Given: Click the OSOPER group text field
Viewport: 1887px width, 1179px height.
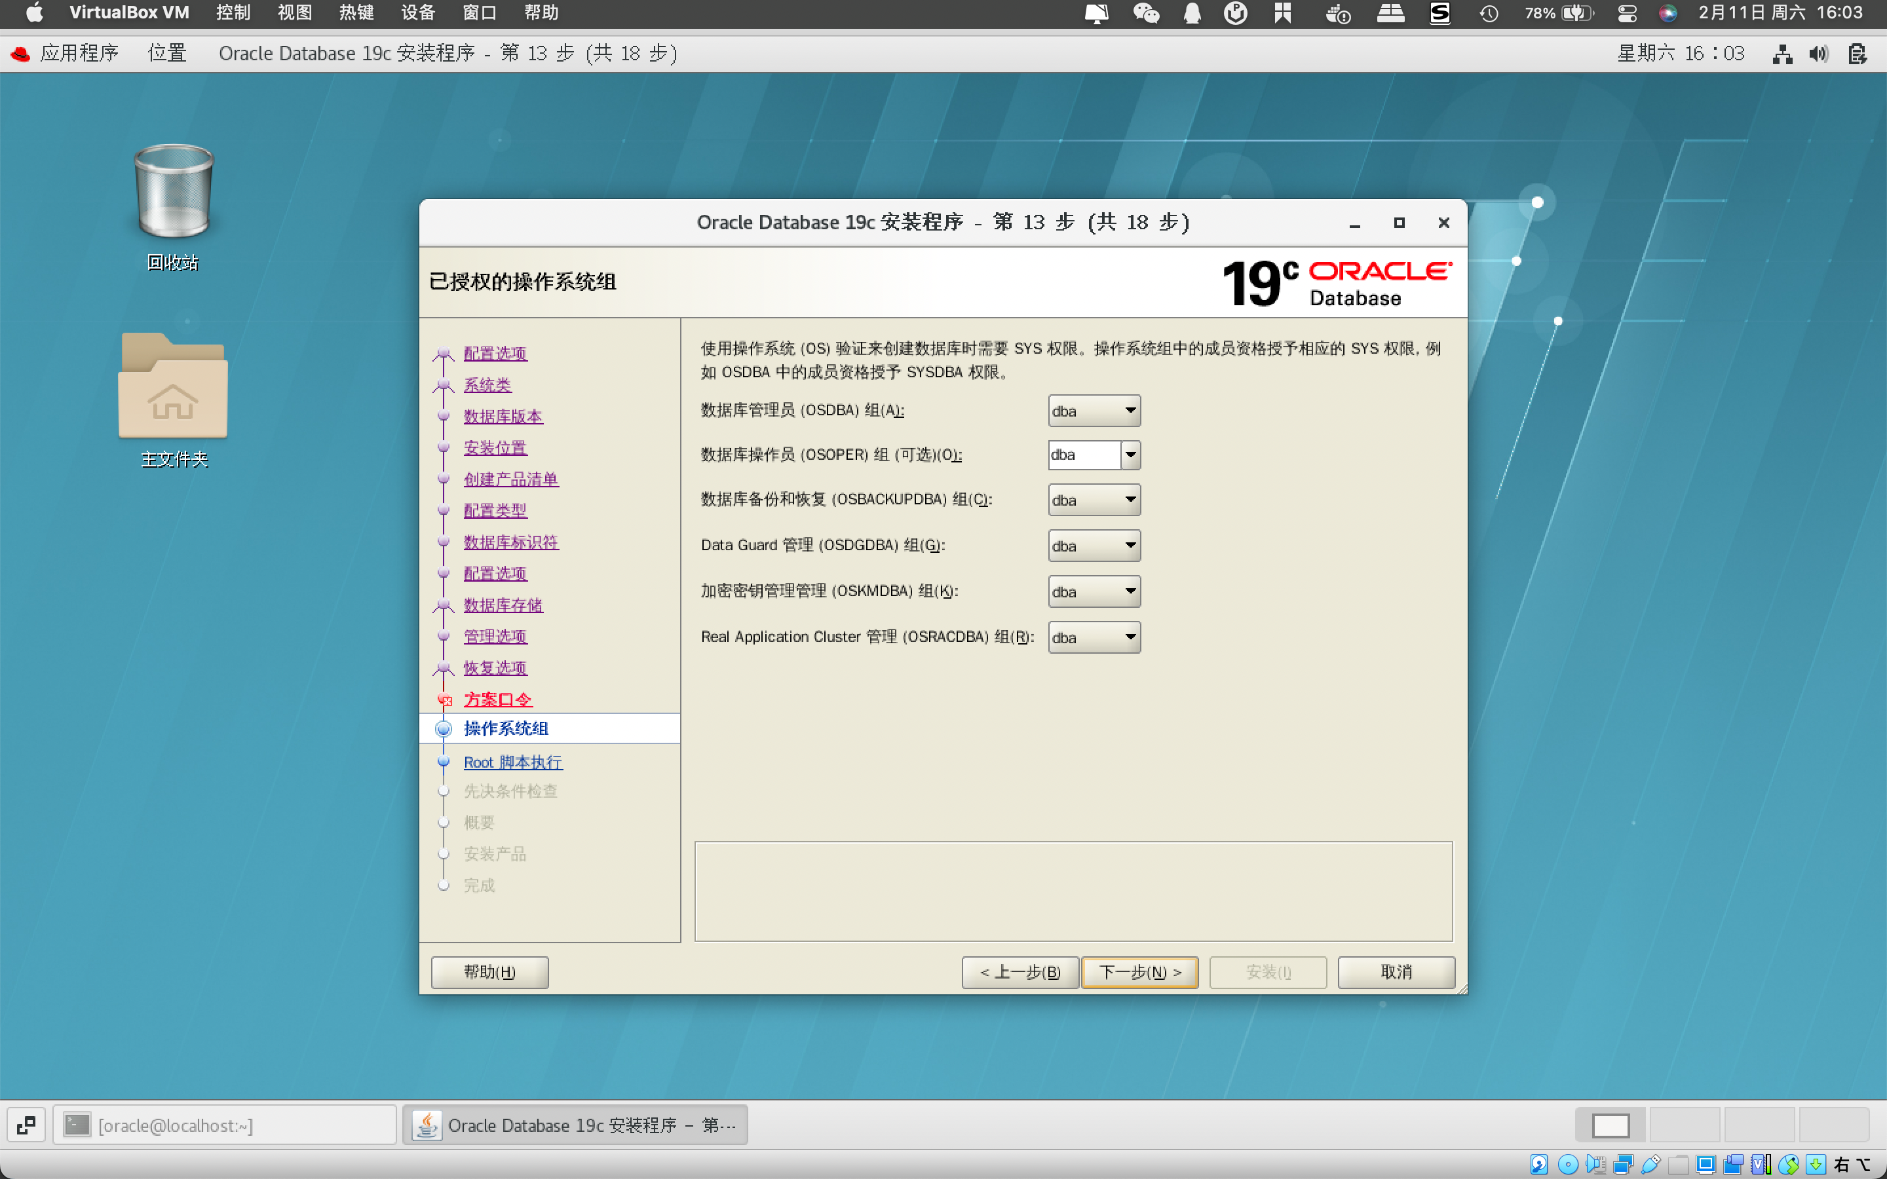Looking at the screenshot, I should point(1084,455).
